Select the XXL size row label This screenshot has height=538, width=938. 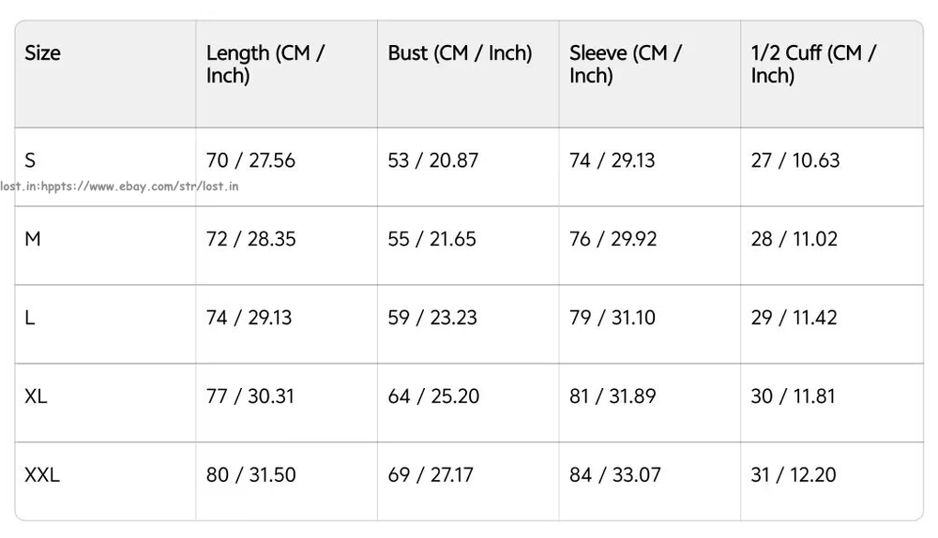pos(42,475)
